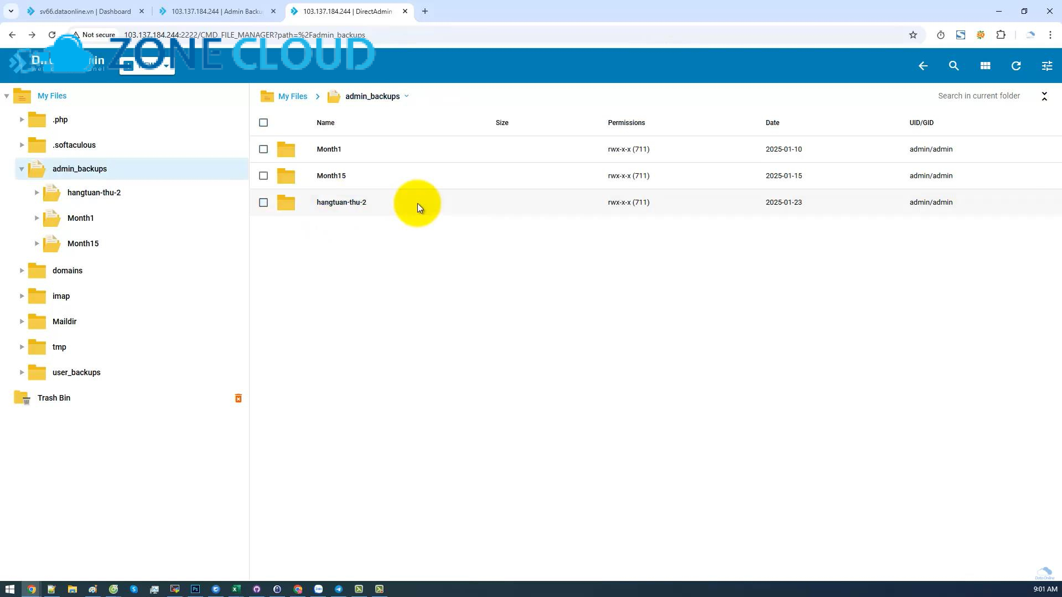1062x597 pixels.
Task: Check the Month1 folder checkbox
Action: [263, 149]
